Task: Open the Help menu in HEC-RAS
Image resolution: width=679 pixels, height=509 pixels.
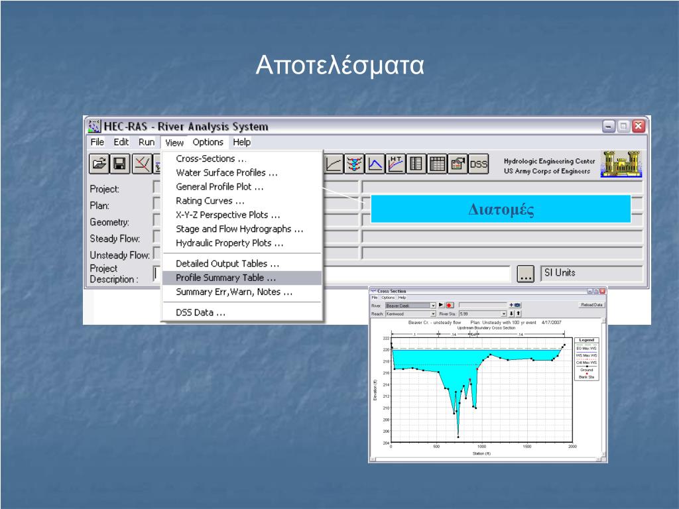Action: 241,142
